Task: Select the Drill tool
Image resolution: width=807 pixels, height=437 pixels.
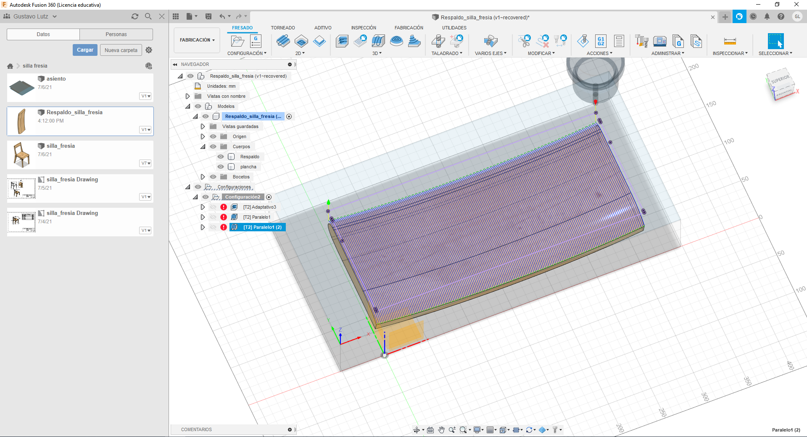Action: coord(438,41)
